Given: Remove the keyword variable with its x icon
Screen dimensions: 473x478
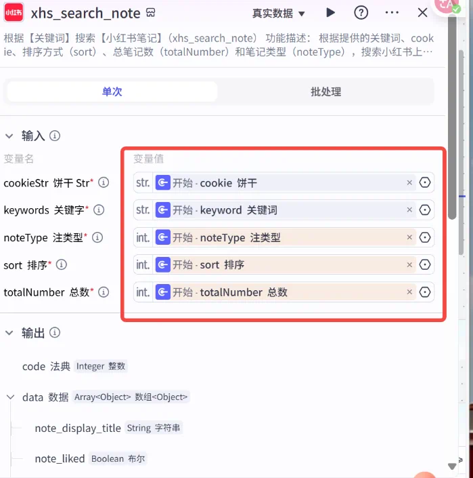Looking at the screenshot, I should [409, 210].
